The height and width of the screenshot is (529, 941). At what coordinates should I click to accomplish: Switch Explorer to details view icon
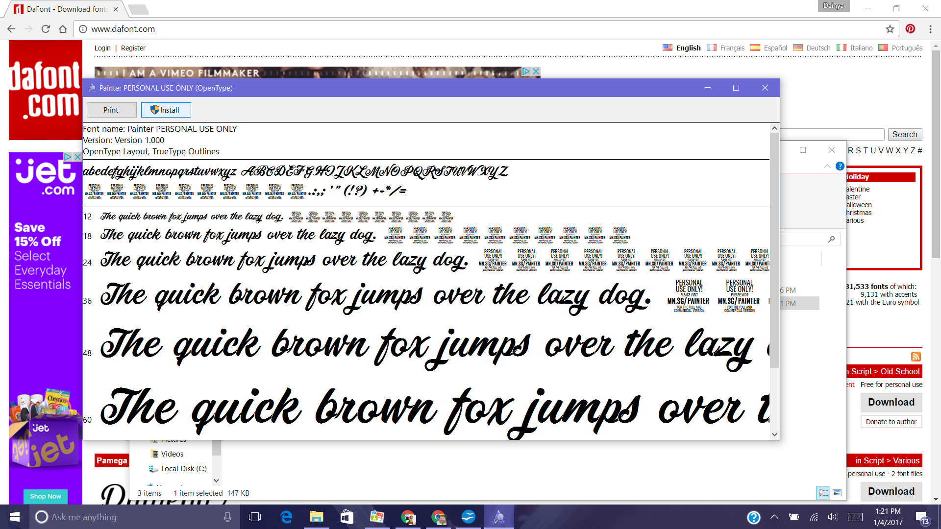[823, 493]
